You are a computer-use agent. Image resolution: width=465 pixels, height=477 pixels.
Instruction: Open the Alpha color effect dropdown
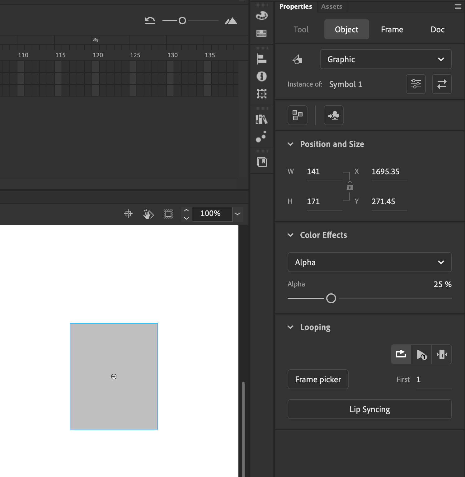point(369,262)
